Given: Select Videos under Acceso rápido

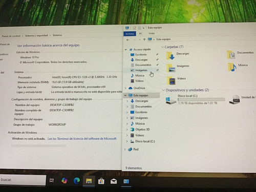Looking at the screenshot, I should (x=139, y=81).
